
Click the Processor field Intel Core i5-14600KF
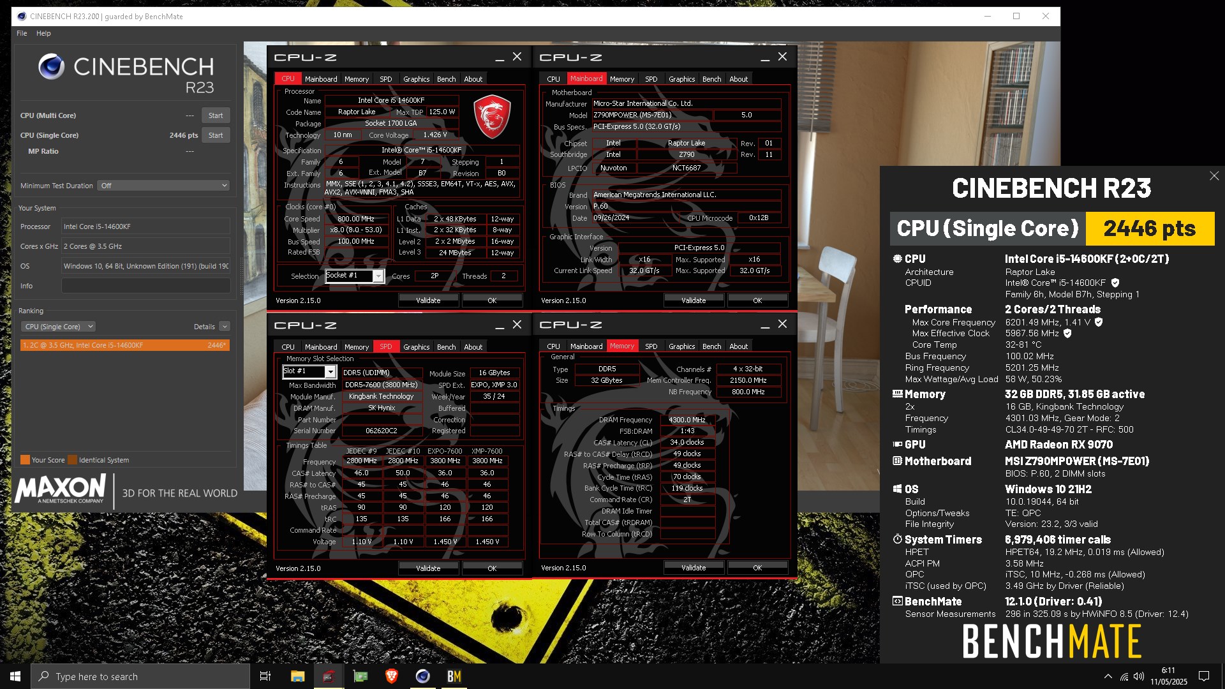coord(145,226)
